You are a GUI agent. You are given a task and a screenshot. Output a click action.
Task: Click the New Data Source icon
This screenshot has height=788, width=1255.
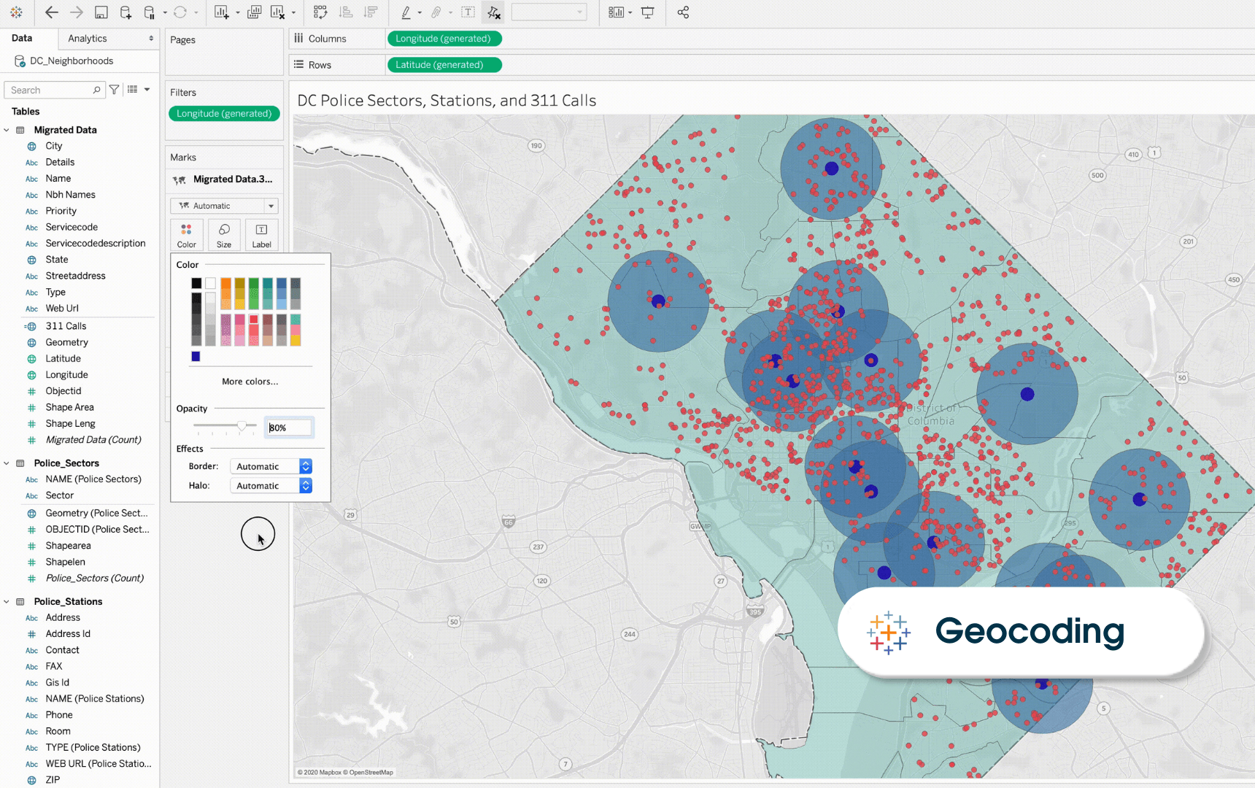click(x=125, y=12)
